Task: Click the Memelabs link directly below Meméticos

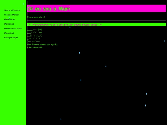Action: point(9,24)
